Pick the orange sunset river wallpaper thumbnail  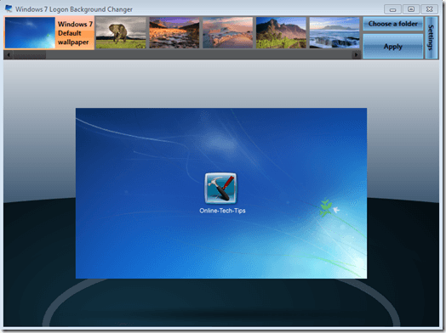[x=174, y=32]
